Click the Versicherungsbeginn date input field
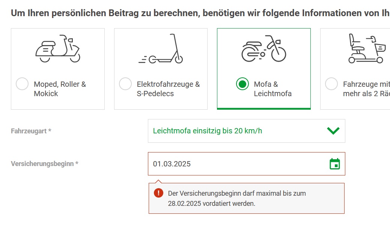 point(236,164)
